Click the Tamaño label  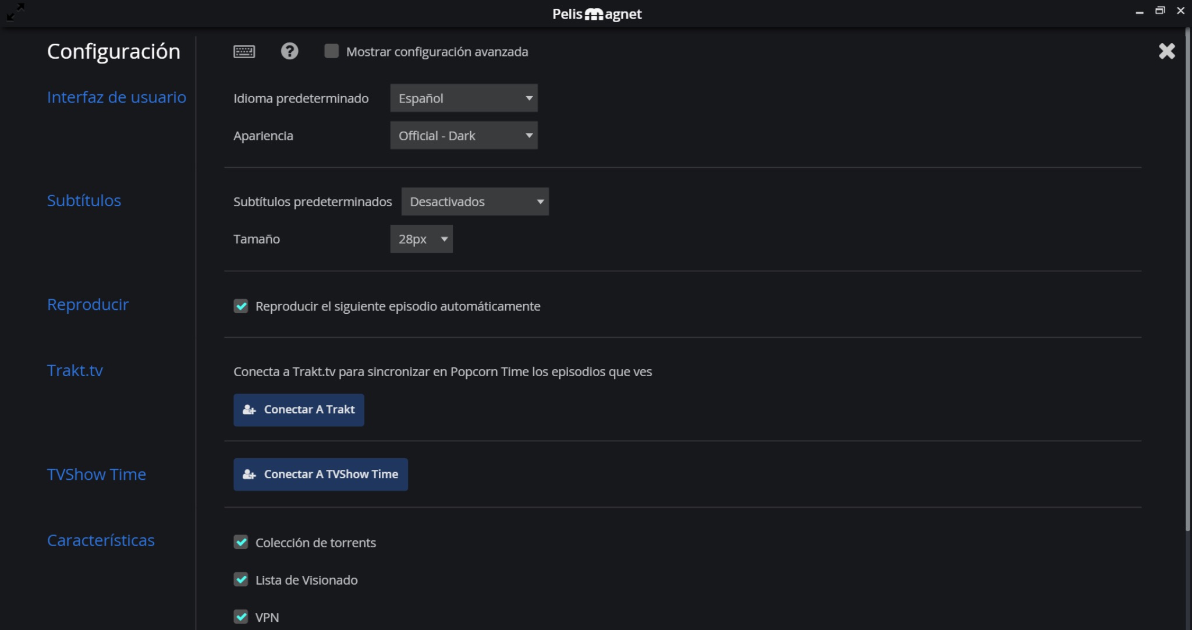pyautogui.click(x=257, y=239)
